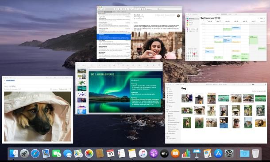Select last blue slide thumbnail in Keynote navigator

(x=82, y=112)
